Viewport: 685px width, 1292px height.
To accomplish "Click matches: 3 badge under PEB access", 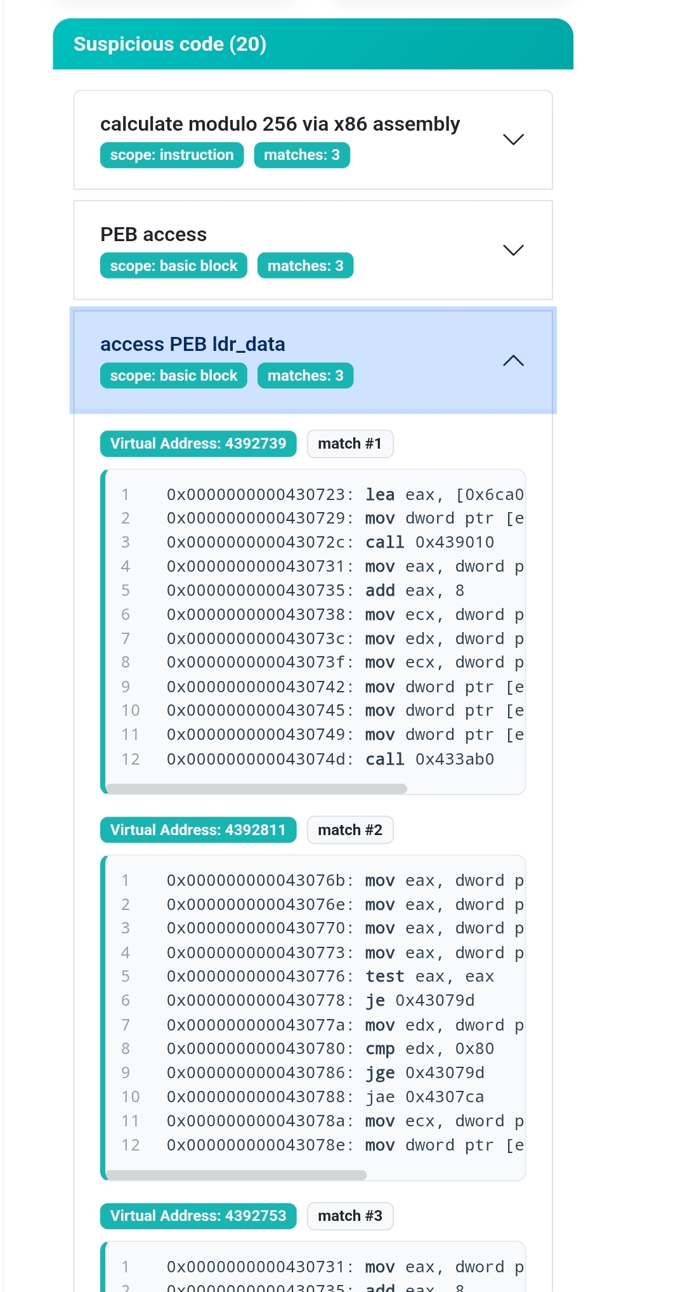I will (305, 265).
